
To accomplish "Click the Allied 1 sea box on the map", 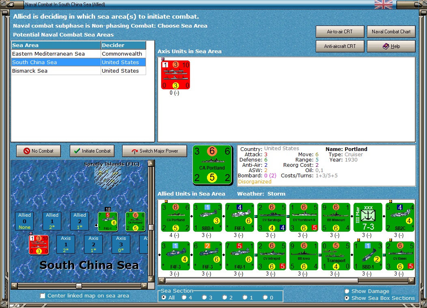I will click(52, 221).
